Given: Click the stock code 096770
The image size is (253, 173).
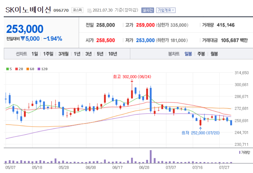Looking at the screenshot, I should click(61, 10).
